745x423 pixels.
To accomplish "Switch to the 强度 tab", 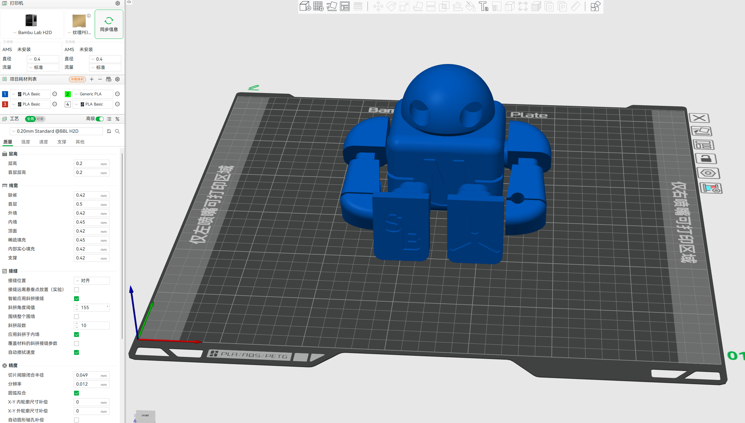I will click(26, 142).
